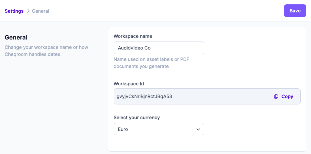
Task: Click the Copy text beside Workspace Id
Action: (287, 96)
